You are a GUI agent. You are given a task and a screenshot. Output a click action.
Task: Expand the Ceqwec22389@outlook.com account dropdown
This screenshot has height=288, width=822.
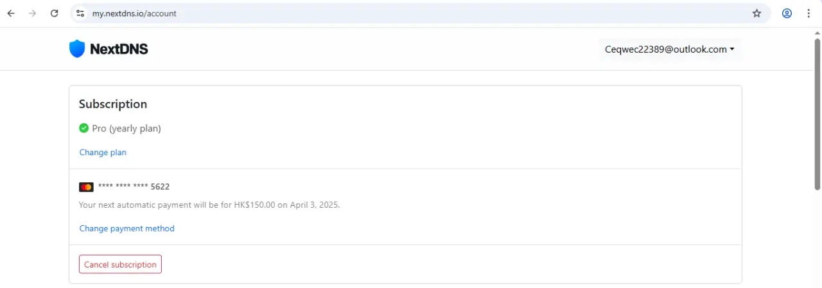(x=670, y=49)
